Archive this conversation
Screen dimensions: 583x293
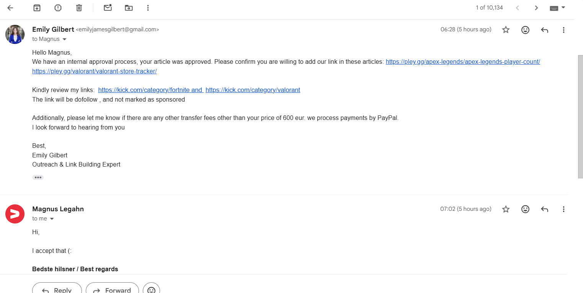point(37,8)
